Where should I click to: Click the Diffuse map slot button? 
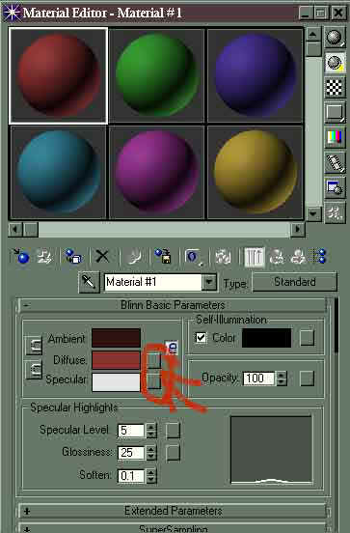[153, 360]
